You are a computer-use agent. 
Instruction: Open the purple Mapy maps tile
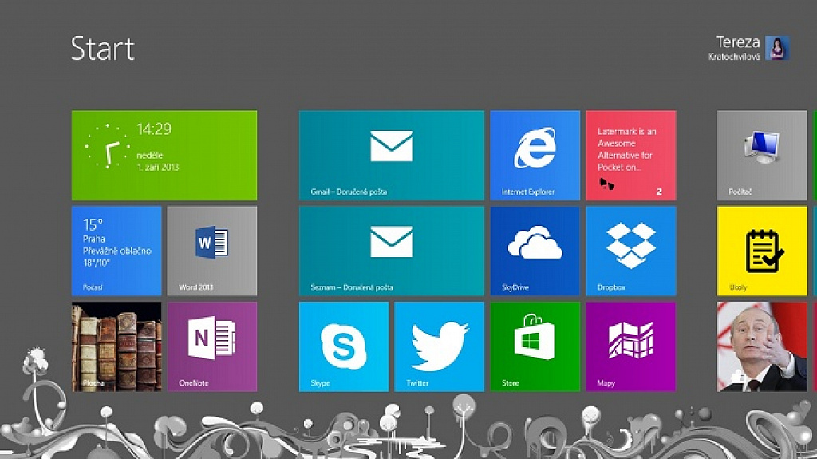[631, 347]
